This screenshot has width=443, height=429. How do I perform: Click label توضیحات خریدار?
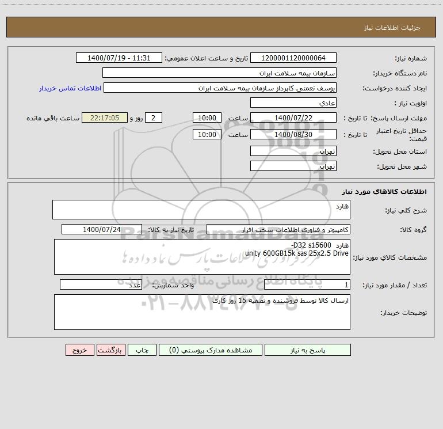click(403, 313)
